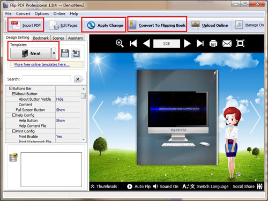Click the save template floppy icon
This screenshot has height=201, width=268.
(65, 53)
